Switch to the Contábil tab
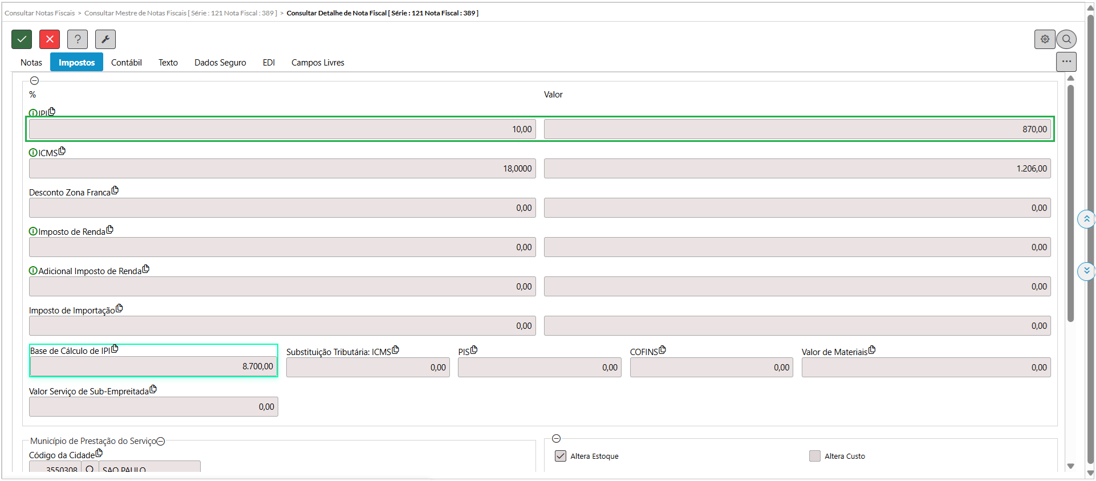The height and width of the screenshot is (481, 1096). click(126, 63)
